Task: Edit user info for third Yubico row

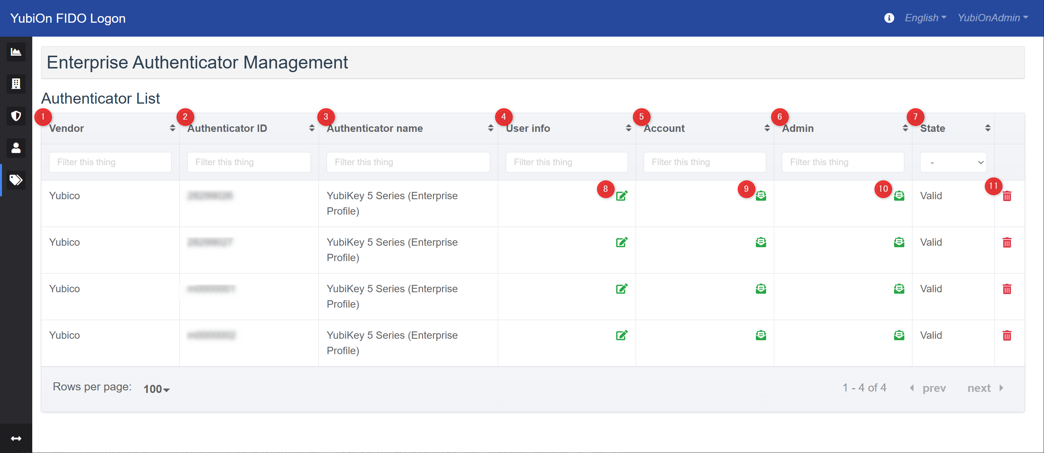Action: pyautogui.click(x=622, y=289)
